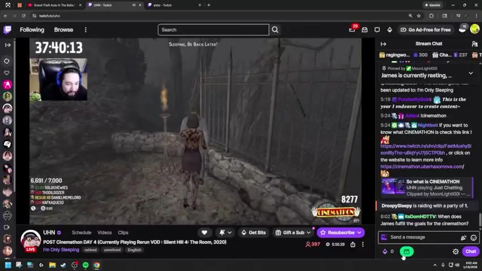Go to the Browse page
The image size is (482, 271).
[63, 30]
